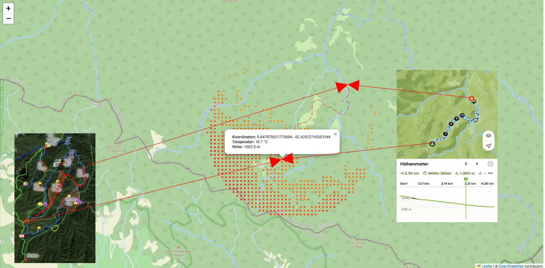Click the location arrow icon

point(488,146)
